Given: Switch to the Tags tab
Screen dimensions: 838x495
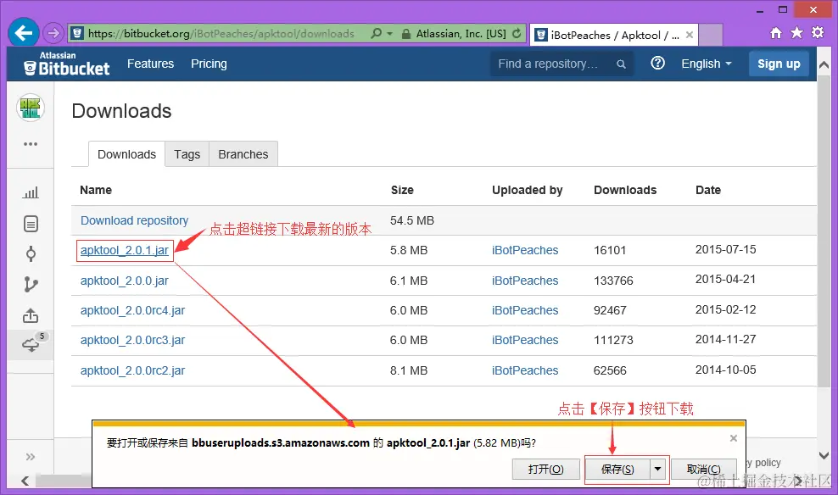Looking at the screenshot, I should [187, 154].
